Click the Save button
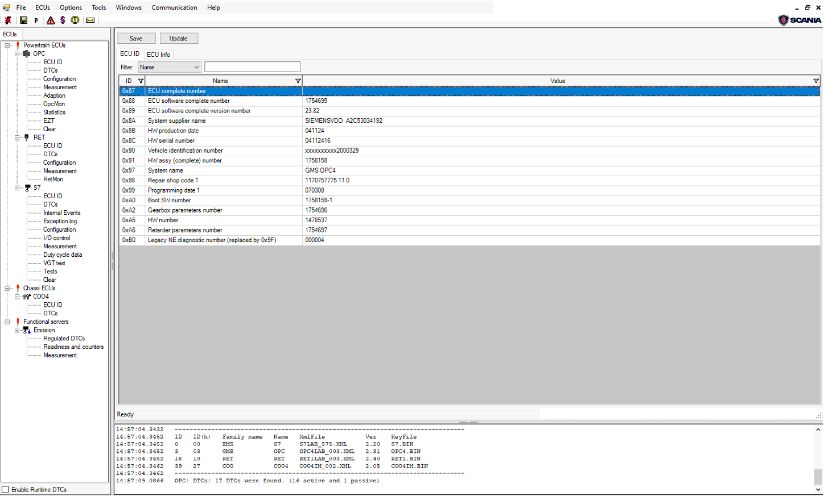The width and height of the screenshot is (824, 496). (136, 38)
